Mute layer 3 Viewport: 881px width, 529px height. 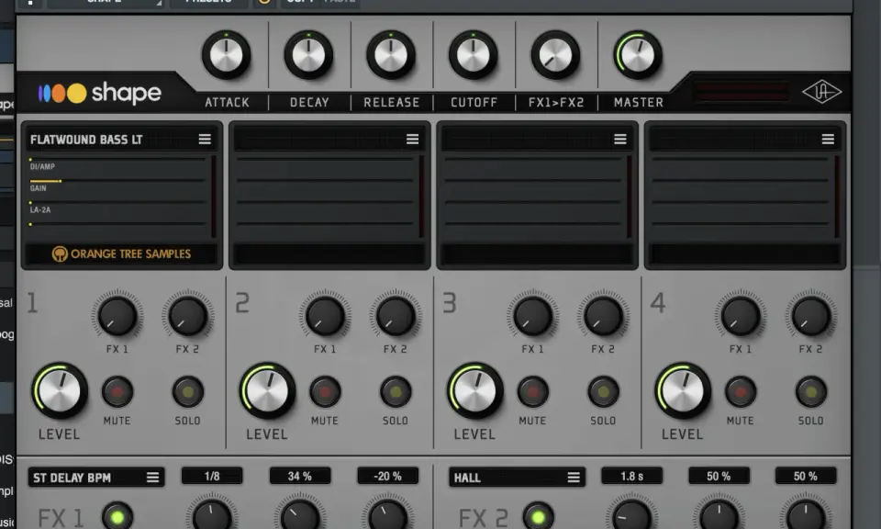click(532, 392)
